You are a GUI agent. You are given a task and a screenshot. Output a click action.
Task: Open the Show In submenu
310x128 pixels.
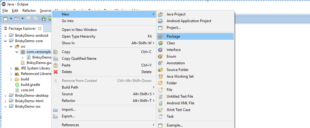tap(104, 43)
